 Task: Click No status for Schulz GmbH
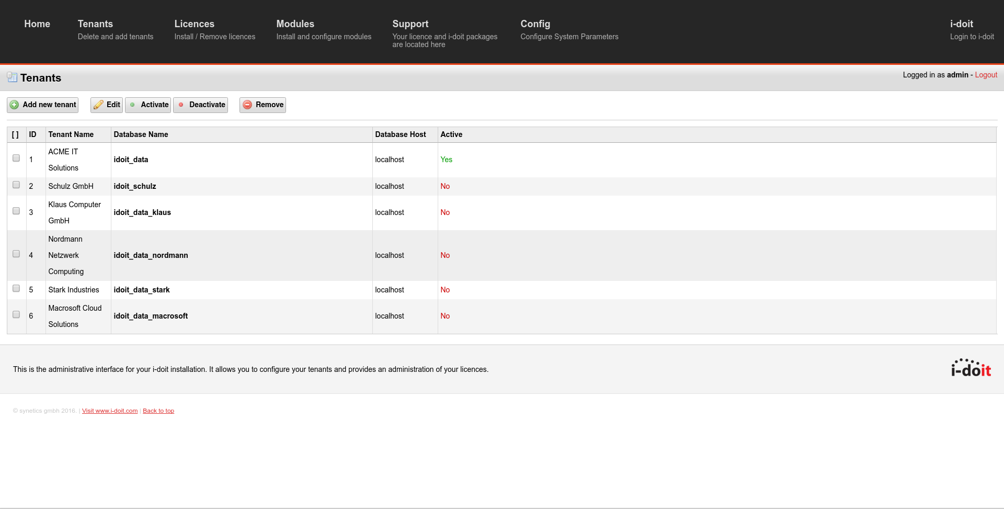click(x=445, y=186)
